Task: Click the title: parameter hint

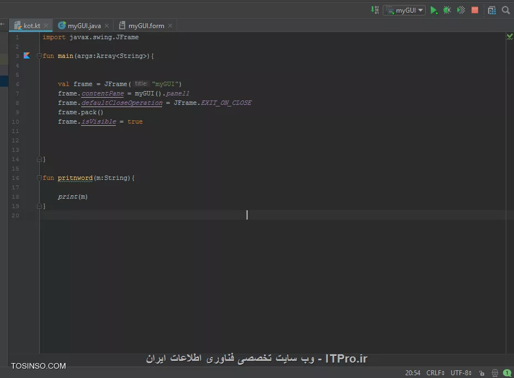Action: click(141, 84)
